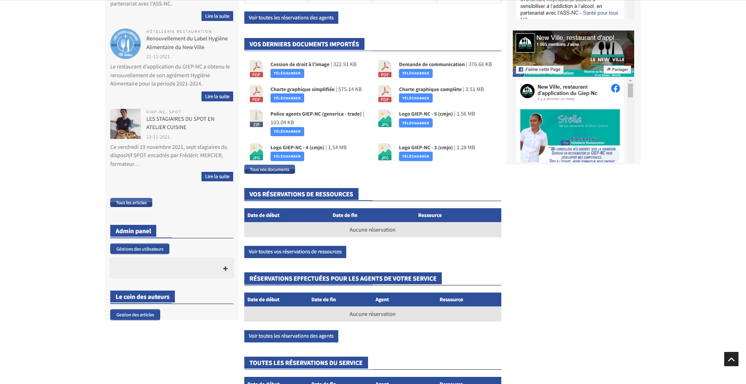
Task: Click the Label Hygiène Alimentaire badge thumbnail
Action: [x=125, y=44]
